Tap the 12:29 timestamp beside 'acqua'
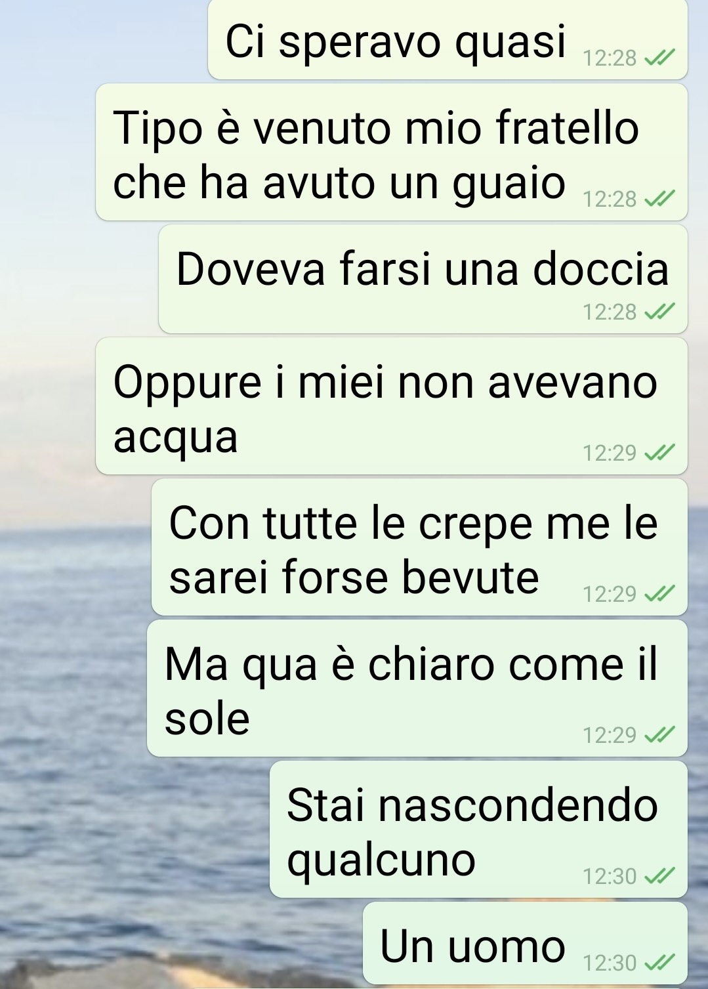Image resolution: width=708 pixels, height=989 pixels. coord(610,453)
